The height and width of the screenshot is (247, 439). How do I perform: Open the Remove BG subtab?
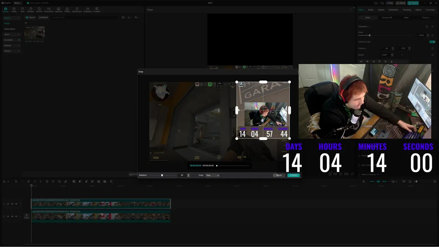pyautogui.click(x=387, y=17)
